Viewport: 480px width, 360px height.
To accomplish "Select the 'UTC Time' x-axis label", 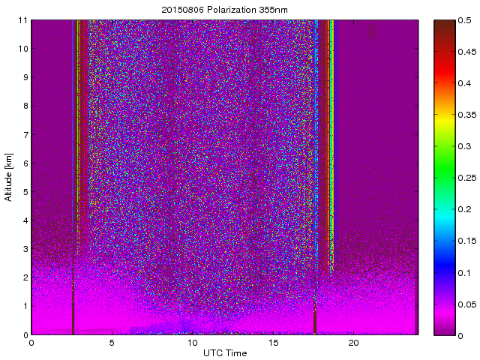I will [x=224, y=353].
